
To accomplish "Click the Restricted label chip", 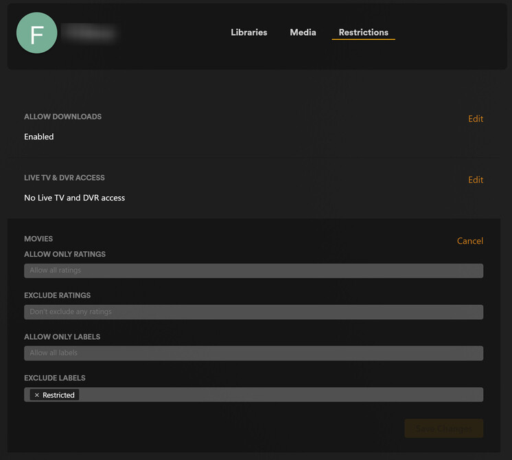I will coord(54,395).
